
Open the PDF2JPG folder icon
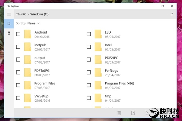click(x=98, y=60)
